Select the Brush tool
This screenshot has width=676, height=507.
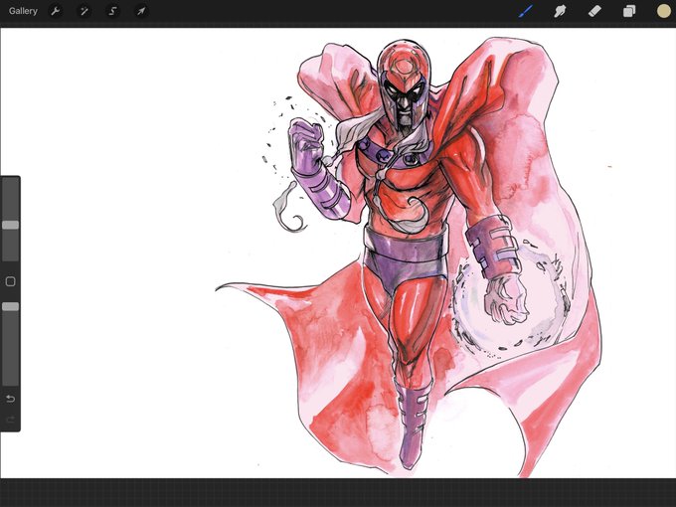pos(526,11)
